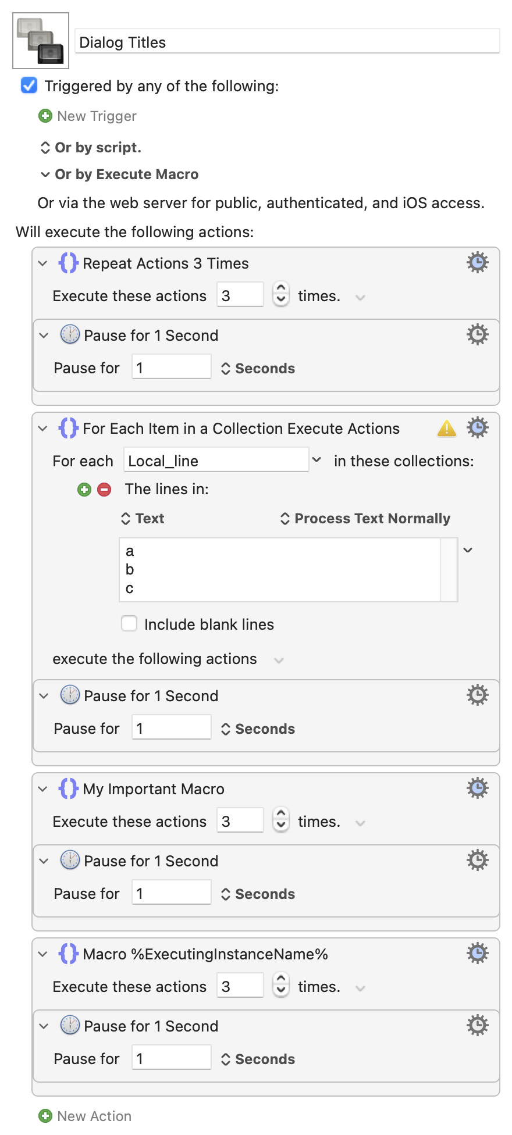
Task: Open the Process Text Normally popup menu
Action: (x=365, y=519)
